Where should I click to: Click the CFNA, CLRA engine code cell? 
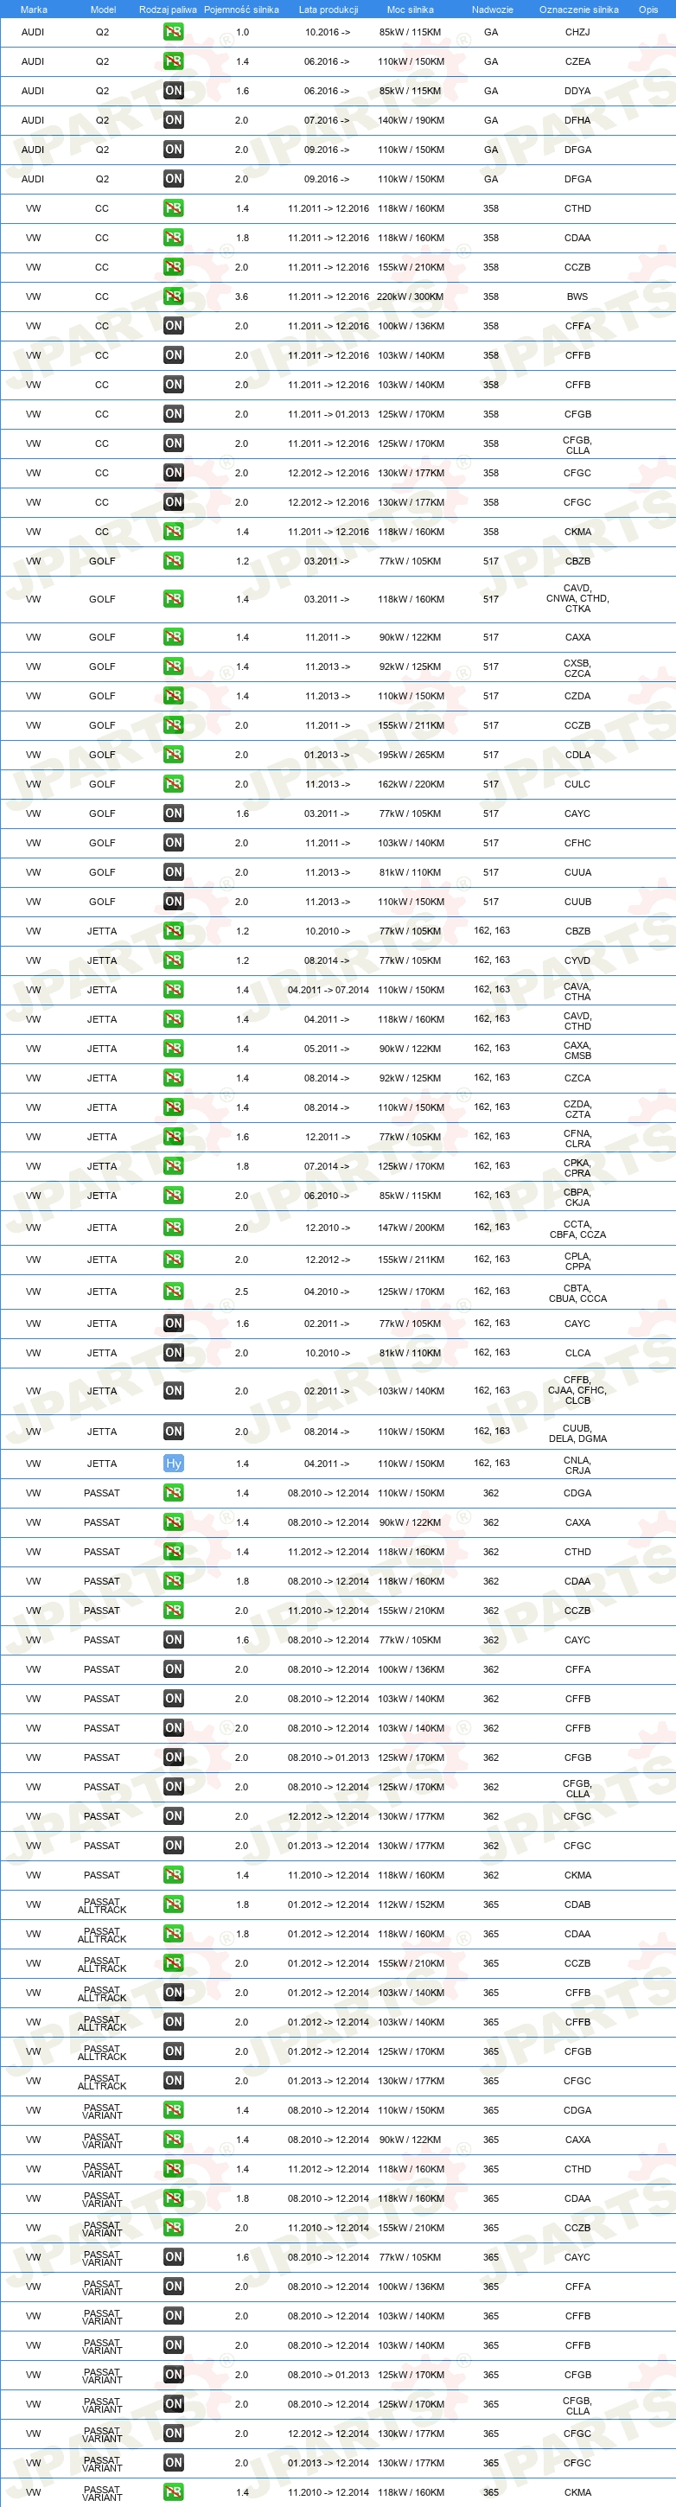pyautogui.click(x=577, y=1138)
